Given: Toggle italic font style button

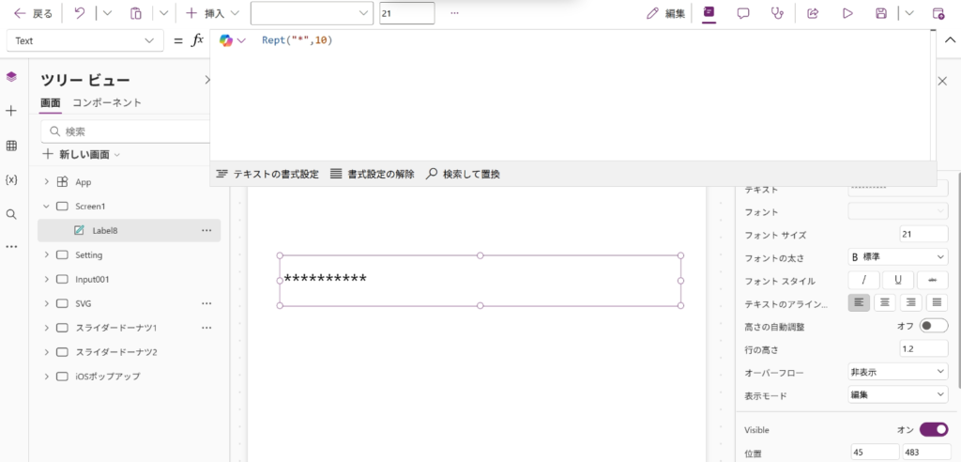Looking at the screenshot, I should click(863, 280).
